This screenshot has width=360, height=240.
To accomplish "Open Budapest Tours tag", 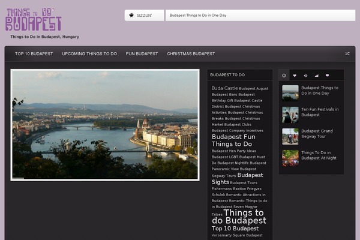I will pyautogui.click(x=244, y=182).
